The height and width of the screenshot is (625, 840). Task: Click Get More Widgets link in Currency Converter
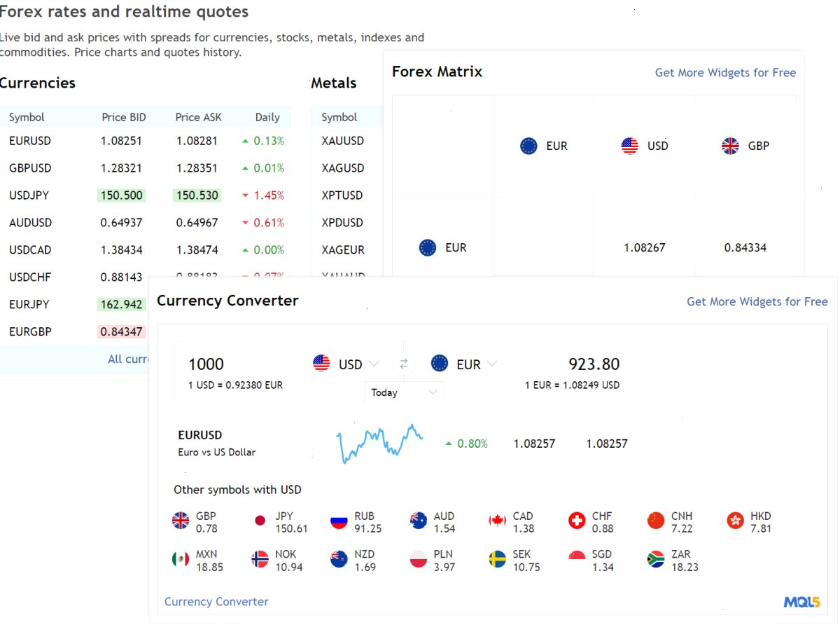(x=757, y=302)
